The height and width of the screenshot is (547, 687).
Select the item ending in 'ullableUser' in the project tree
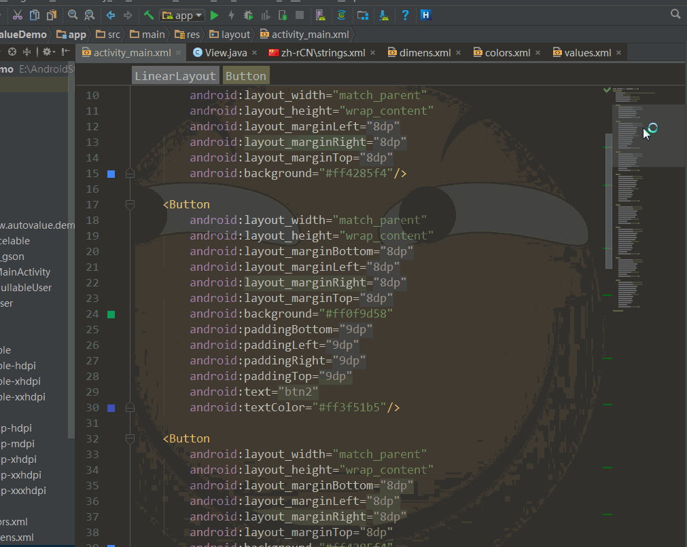point(26,288)
